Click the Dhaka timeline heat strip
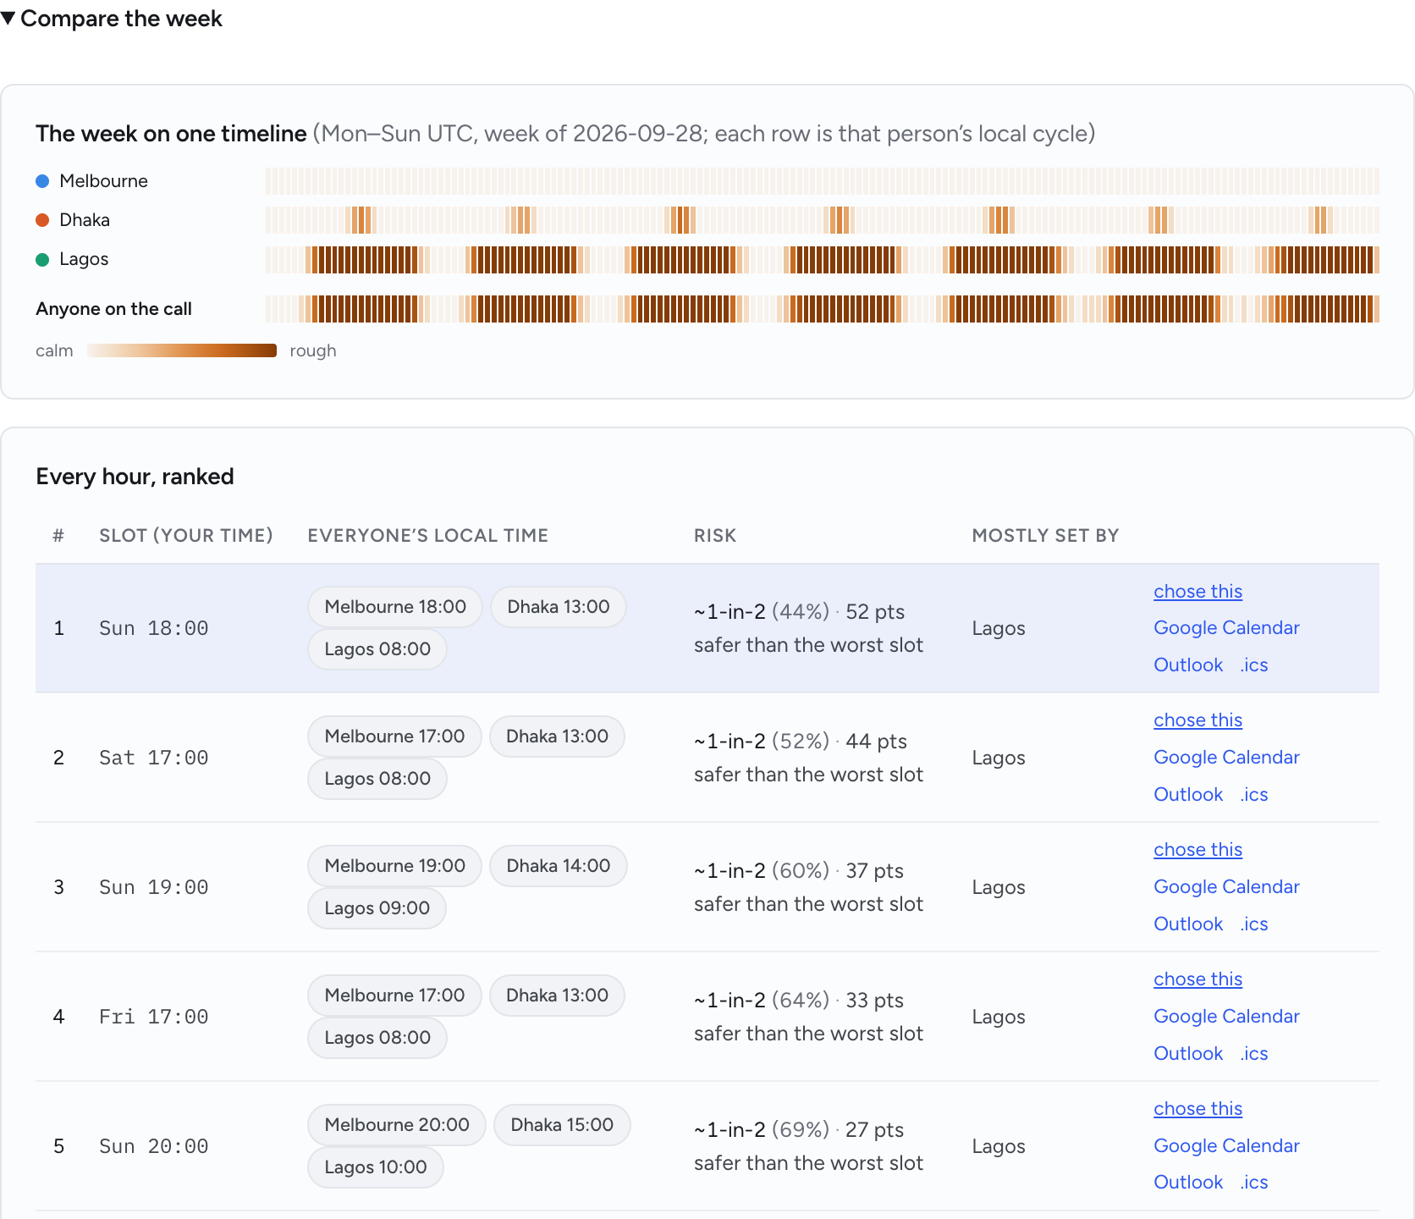 click(822, 220)
